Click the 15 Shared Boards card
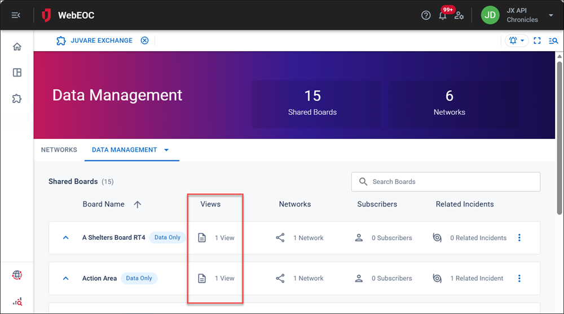This screenshot has width=564, height=314. point(316,104)
